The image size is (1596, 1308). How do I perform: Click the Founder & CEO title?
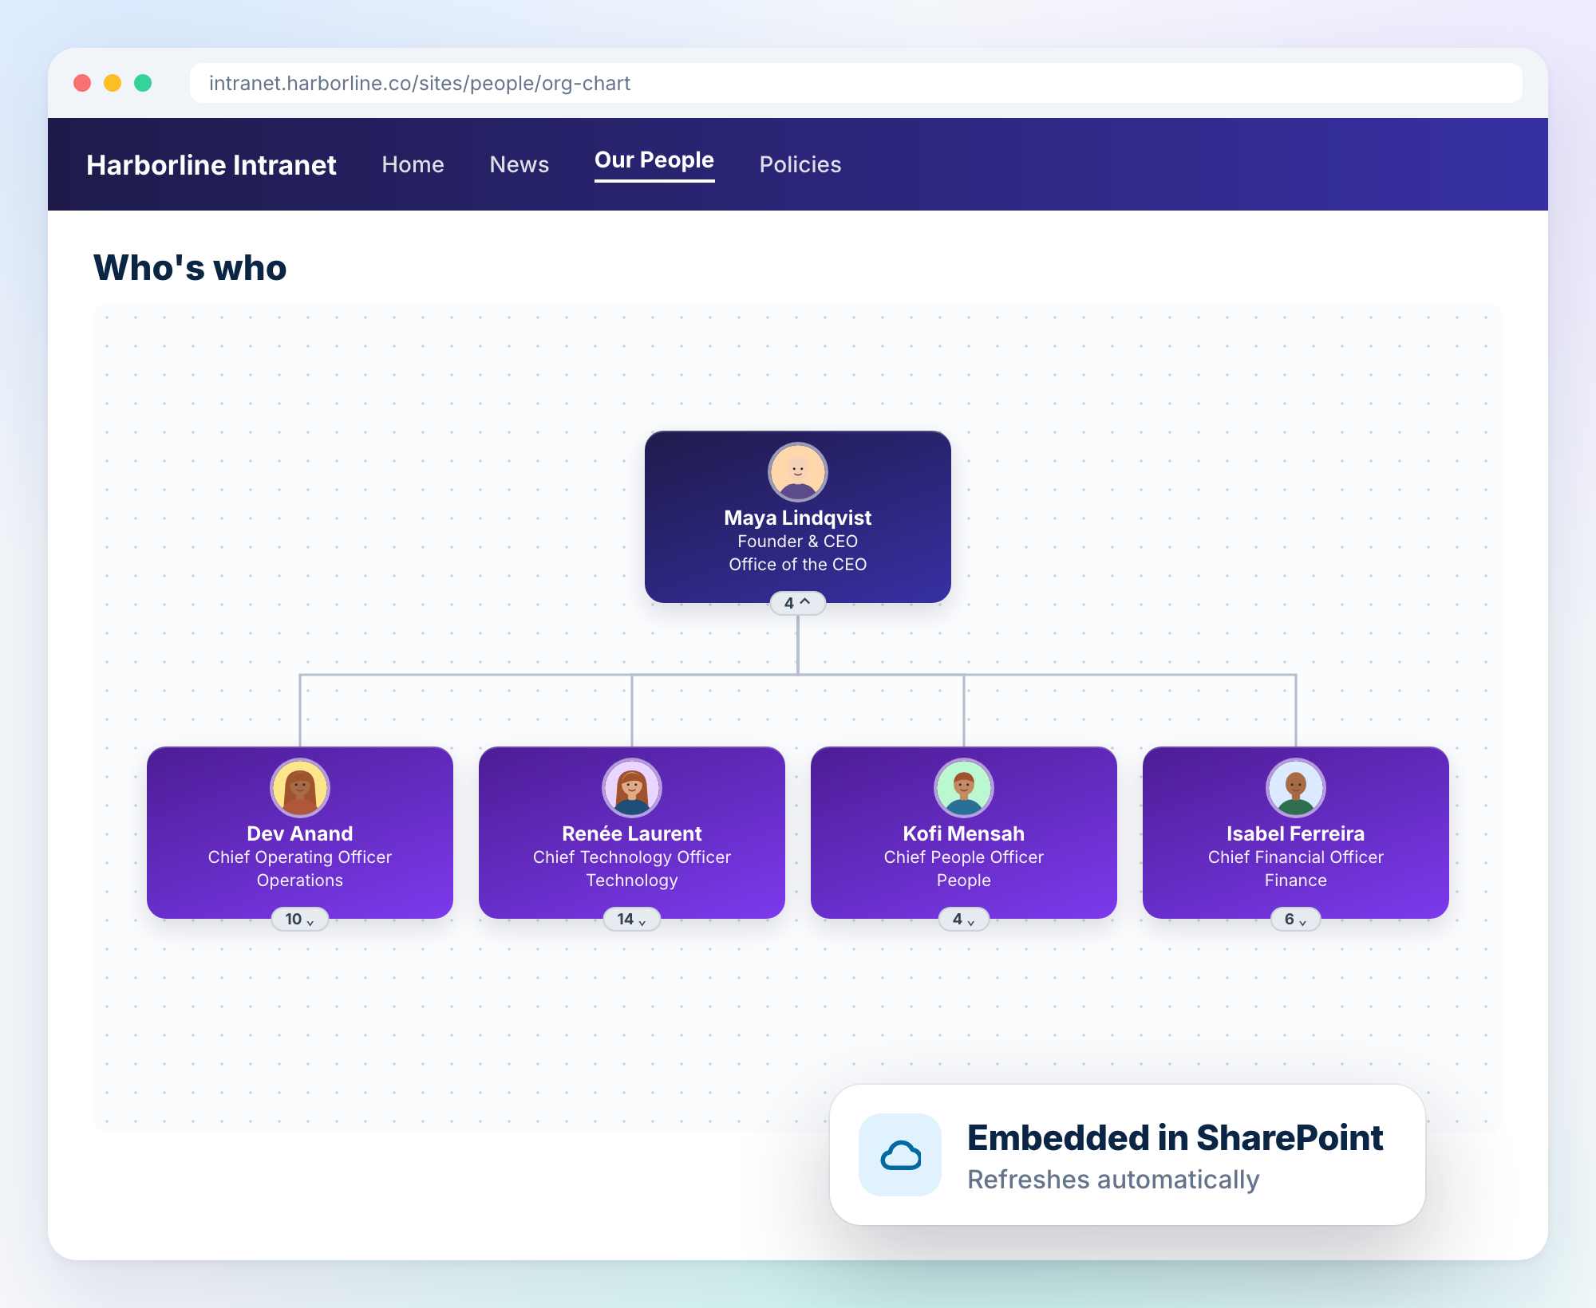pyautogui.click(x=798, y=542)
